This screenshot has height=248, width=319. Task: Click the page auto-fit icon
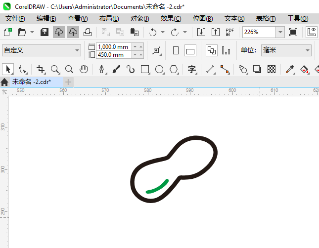coord(157,50)
